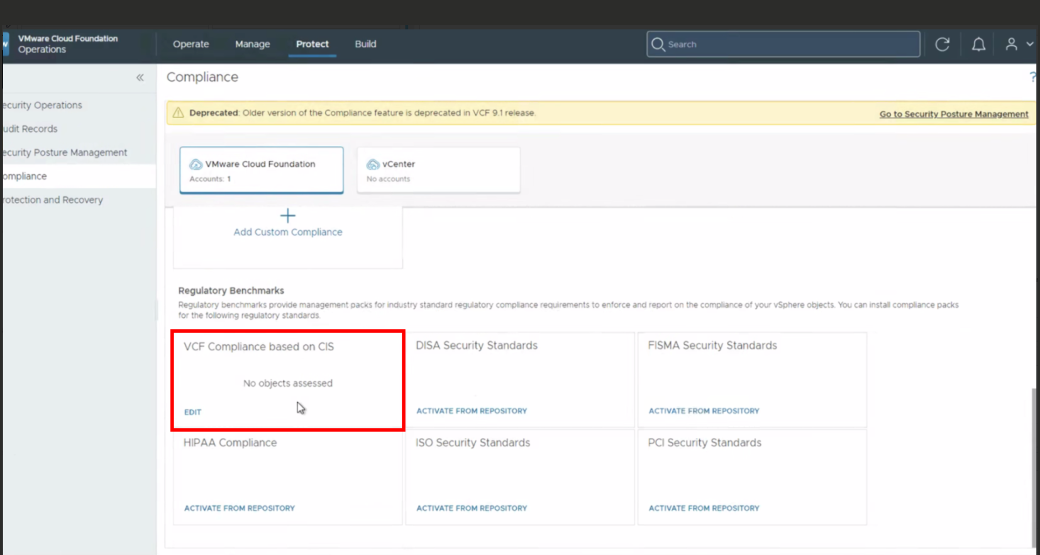Open Audit Records in the sidebar
Viewport: 1040px width, 555px height.
(30, 129)
